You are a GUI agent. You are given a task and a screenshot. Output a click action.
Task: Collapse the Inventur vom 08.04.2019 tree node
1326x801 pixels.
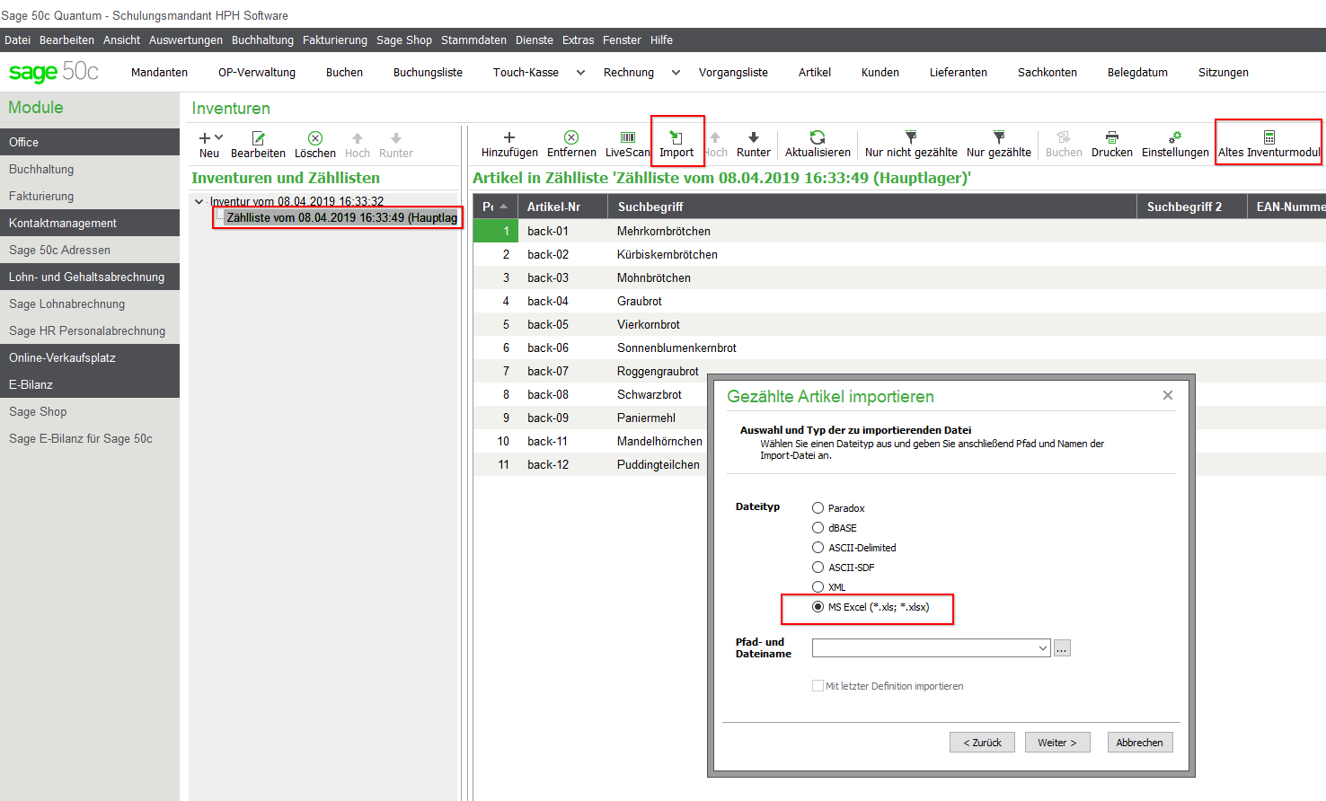199,202
